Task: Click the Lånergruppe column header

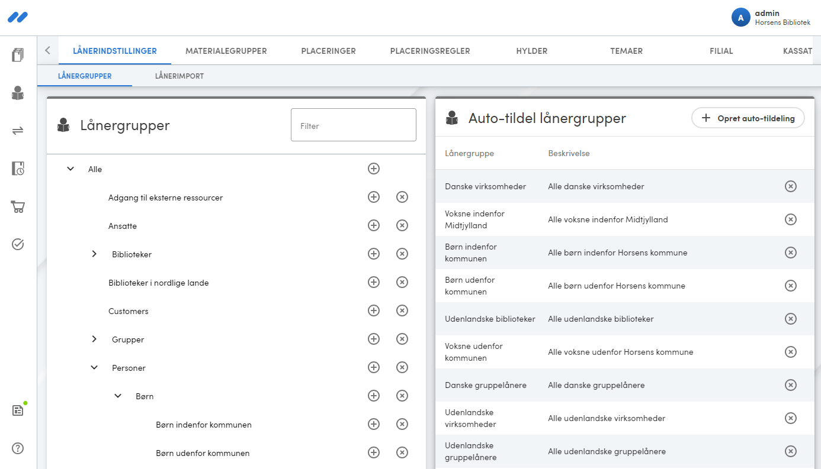Action: click(x=470, y=153)
